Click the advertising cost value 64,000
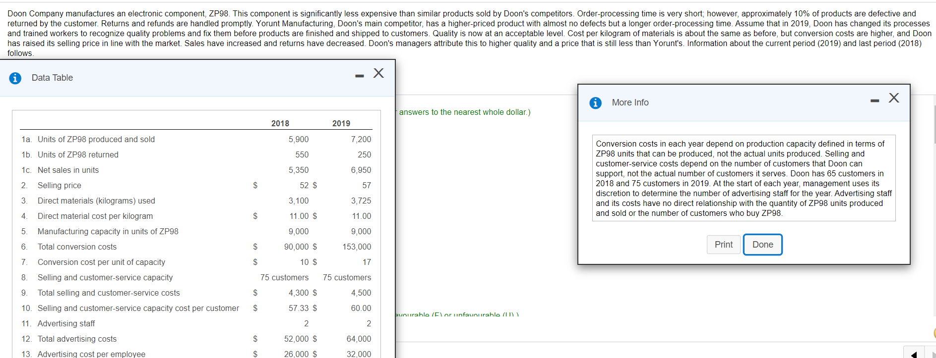This screenshot has width=936, height=358. pos(359,339)
